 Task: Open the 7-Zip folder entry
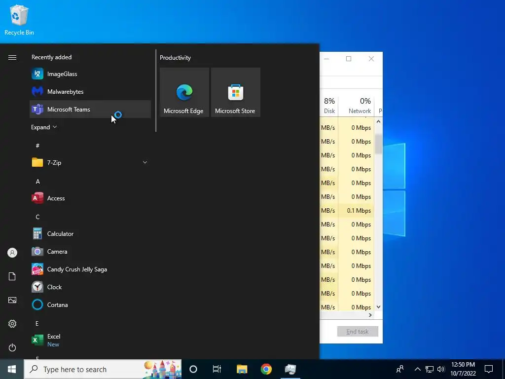pyautogui.click(x=90, y=162)
